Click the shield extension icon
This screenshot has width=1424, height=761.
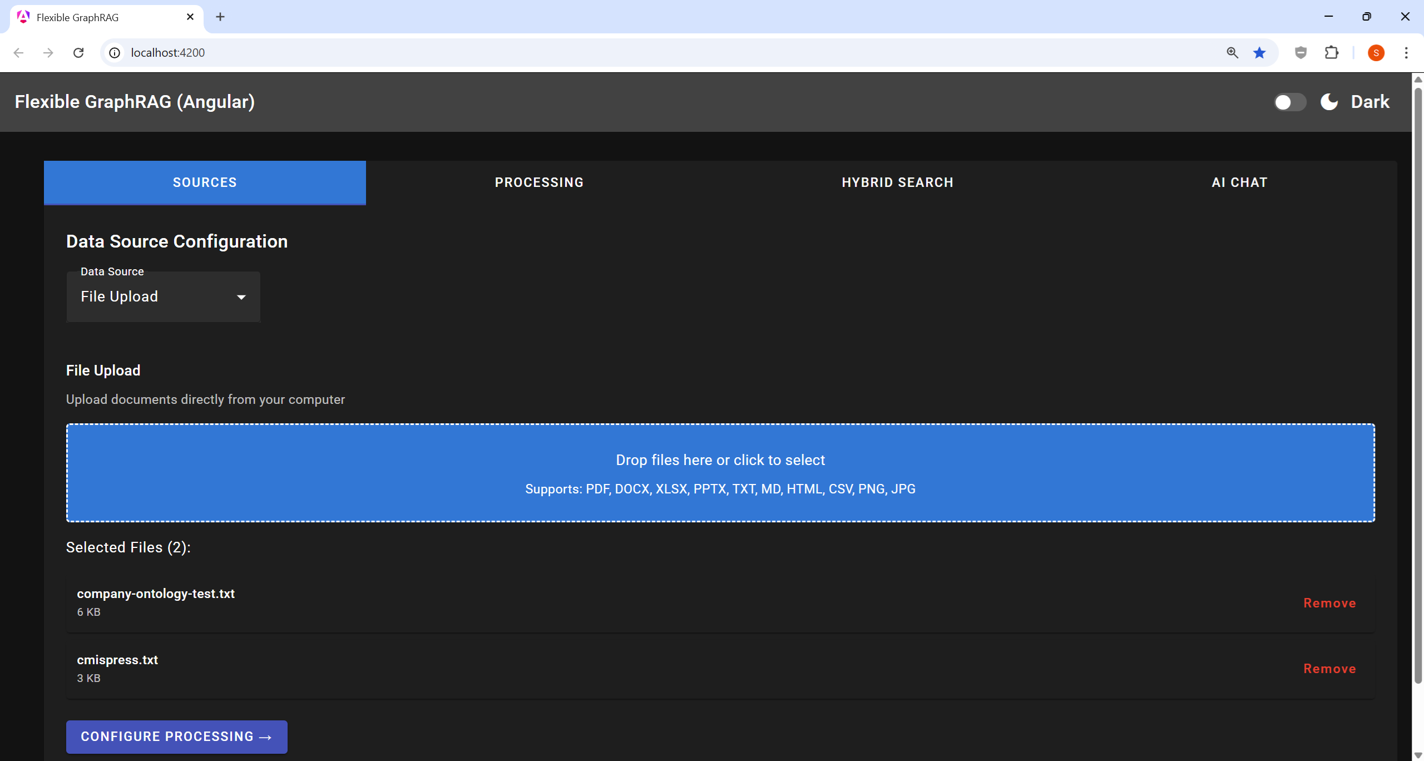pyautogui.click(x=1301, y=52)
